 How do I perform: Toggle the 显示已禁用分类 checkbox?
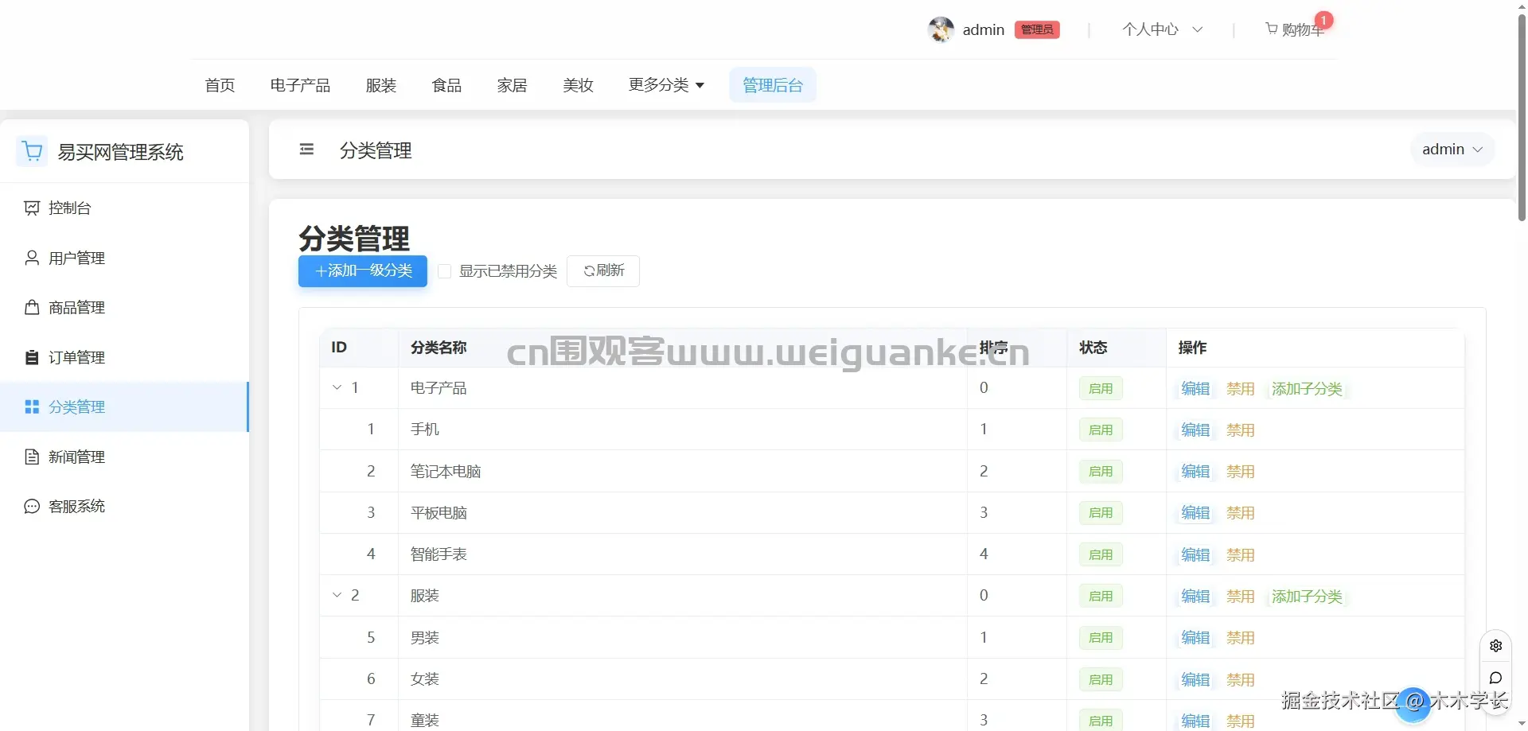(445, 271)
